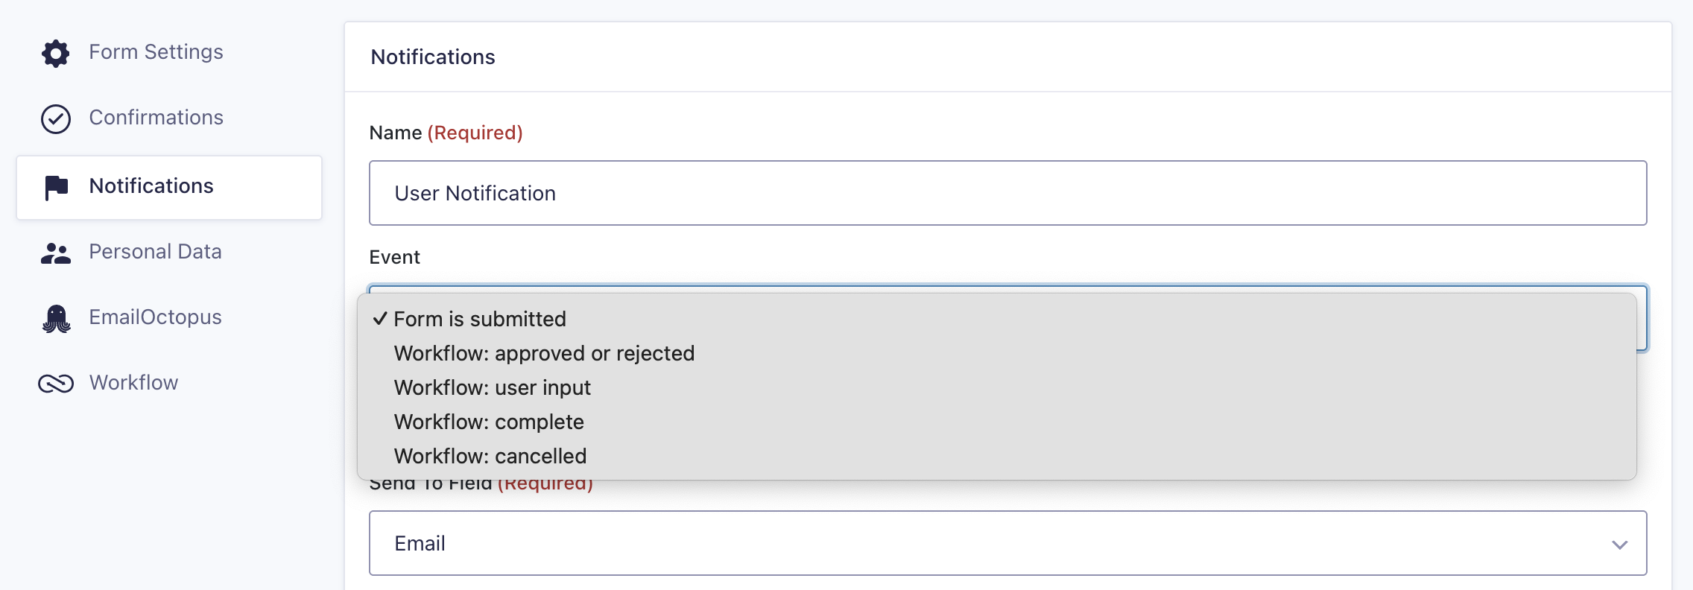This screenshot has height=590, width=1693.
Task: Choose "Workflow: cancelled" from the event list
Action: [x=490, y=456]
